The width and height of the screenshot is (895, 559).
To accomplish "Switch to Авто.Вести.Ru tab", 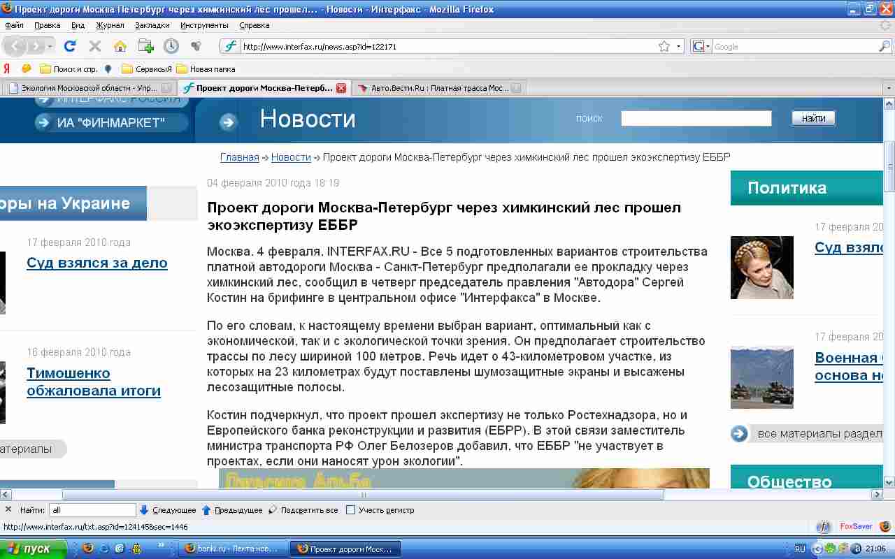I will tap(438, 88).
